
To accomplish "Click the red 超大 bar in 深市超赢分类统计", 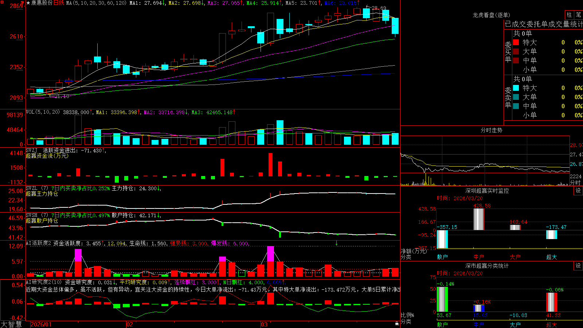I will coord(551,302).
